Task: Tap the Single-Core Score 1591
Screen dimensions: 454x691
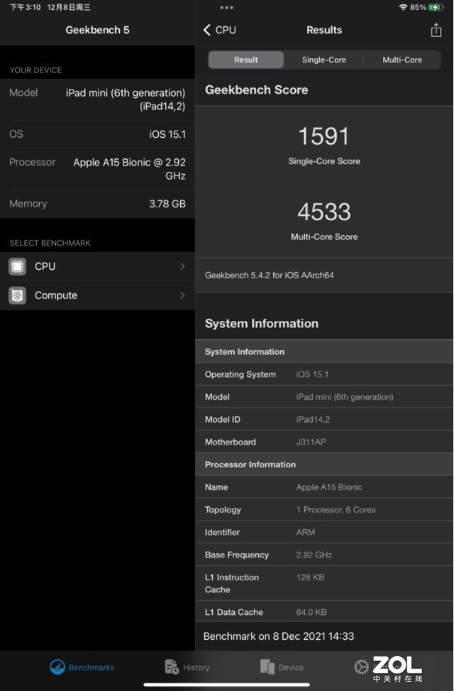Action: click(x=324, y=136)
